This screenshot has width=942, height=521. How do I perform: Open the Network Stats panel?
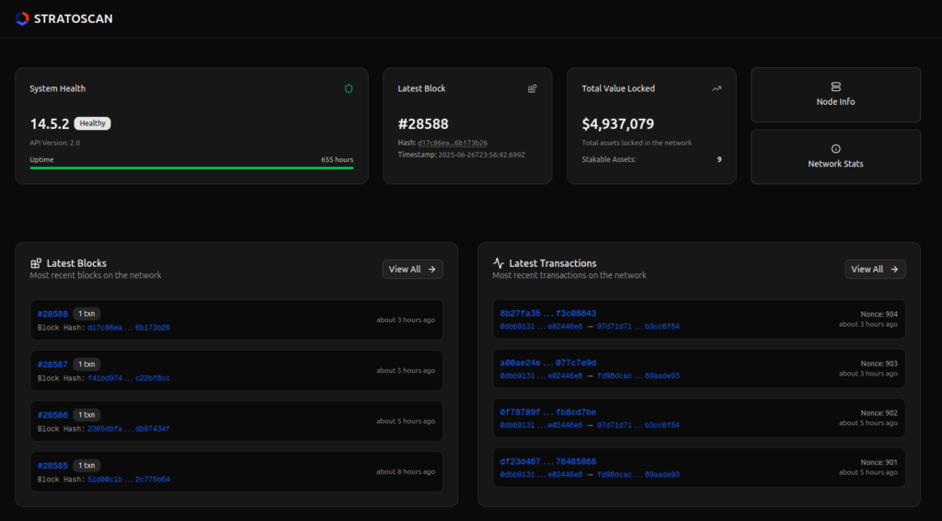click(x=835, y=156)
